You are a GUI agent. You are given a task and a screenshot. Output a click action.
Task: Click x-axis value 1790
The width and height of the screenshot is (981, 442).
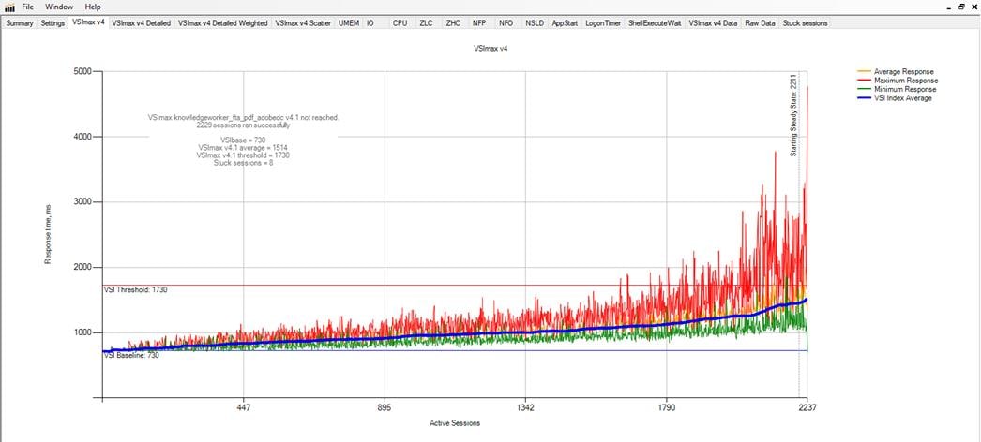(667, 408)
